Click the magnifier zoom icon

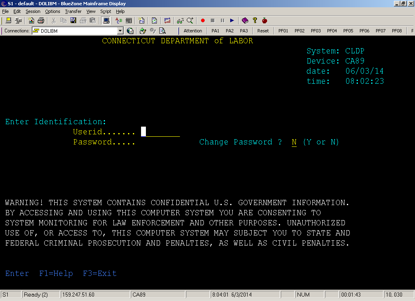(x=190, y=20)
